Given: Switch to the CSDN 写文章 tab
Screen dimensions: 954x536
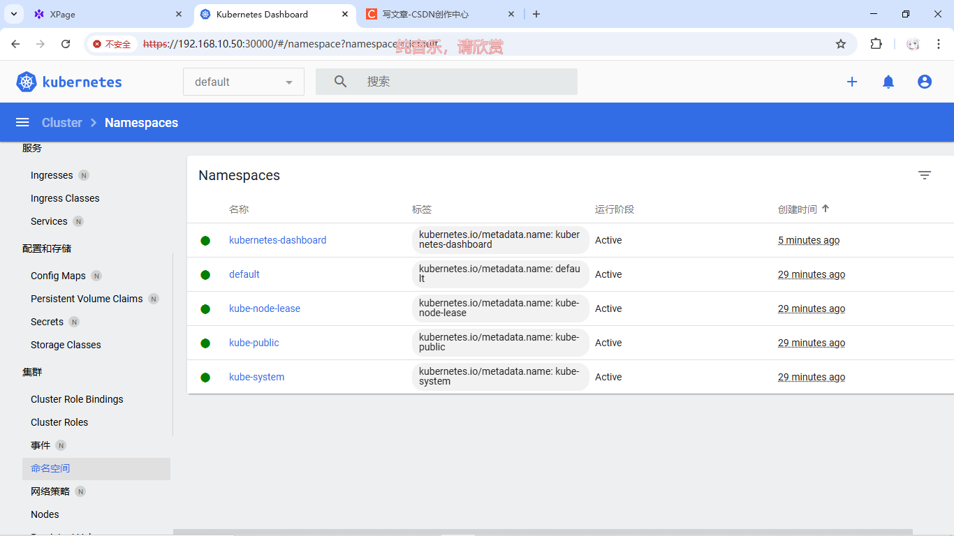Looking at the screenshot, I should (441, 14).
